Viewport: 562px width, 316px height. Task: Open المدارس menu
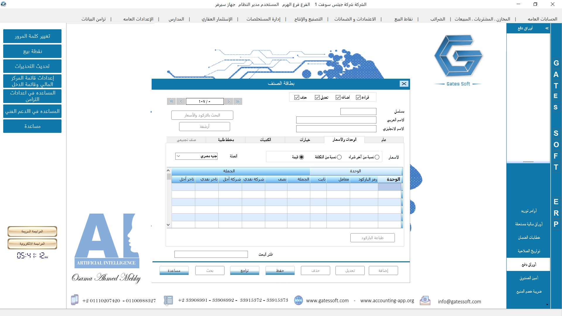tap(176, 19)
